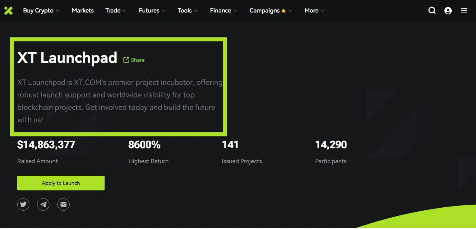Click the Campaigns flame icon
The height and width of the screenshot is (229, 476).
[x=284, y=11]
